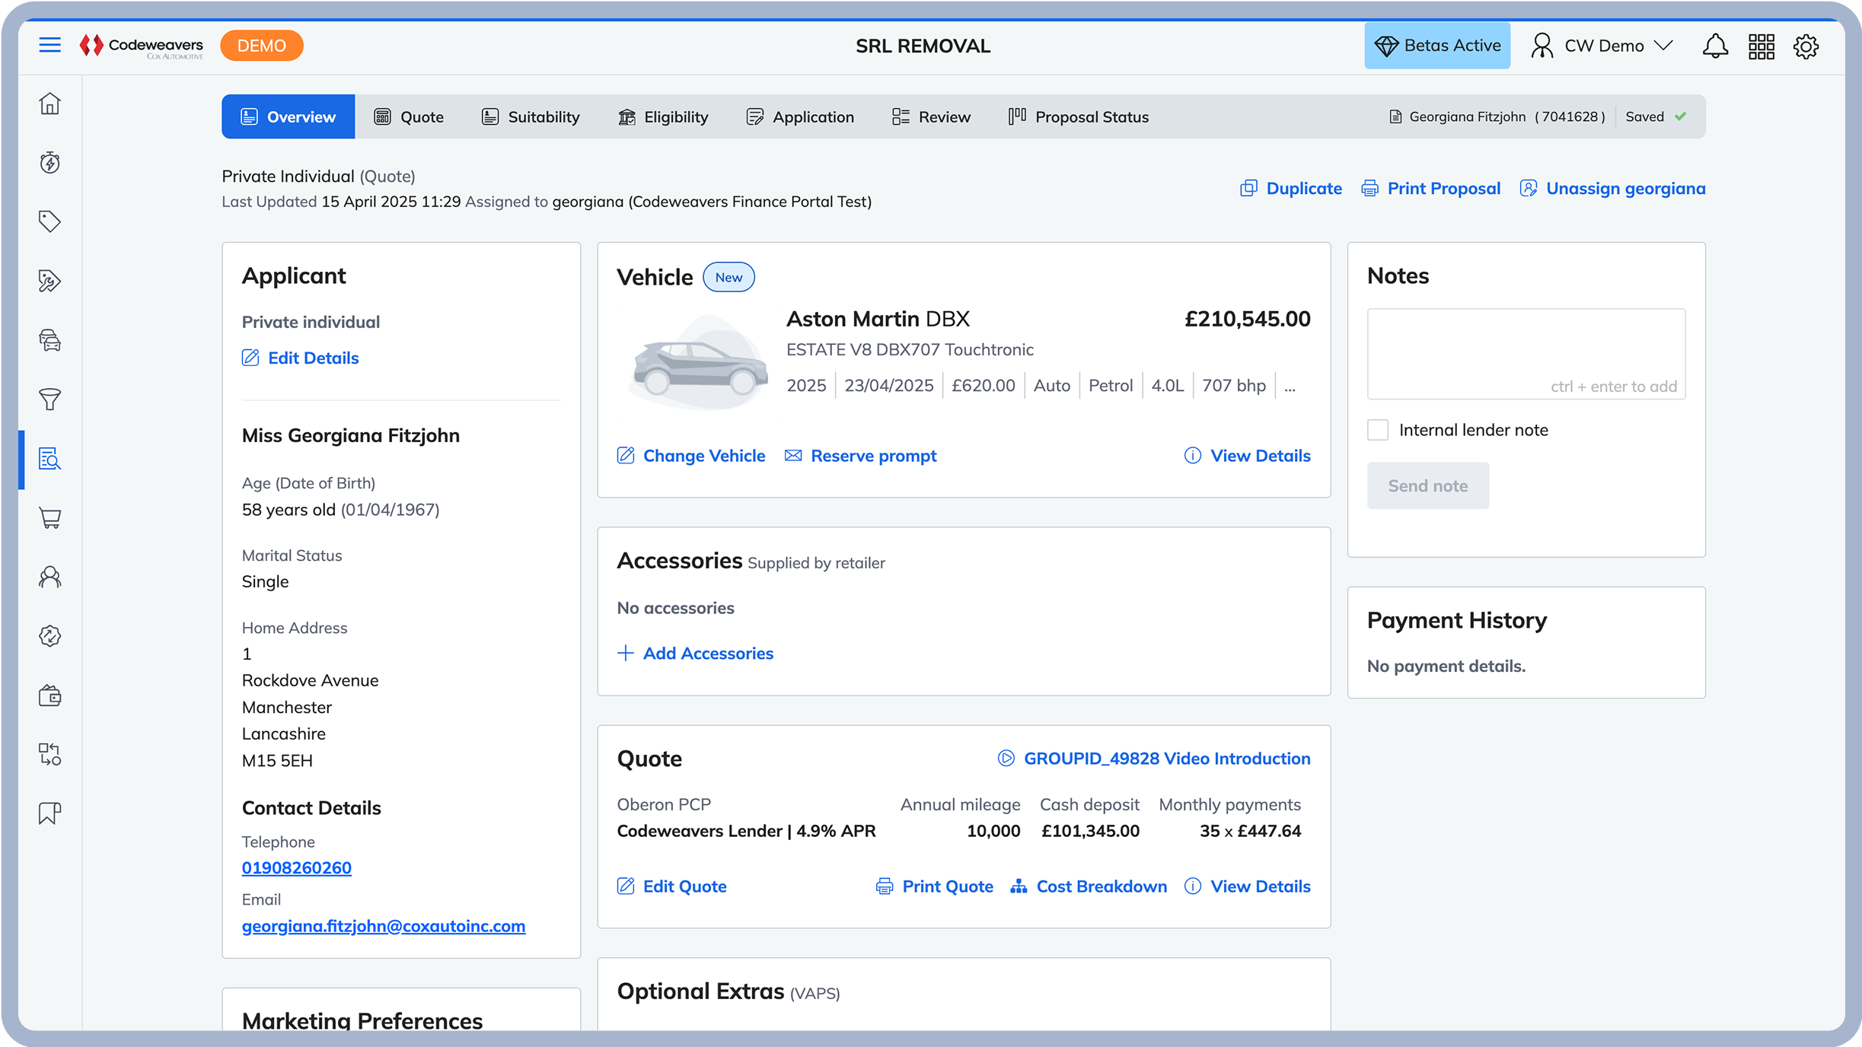Switch to the Proposal Status tab
1862x1047 pixels.
tap(1078, 117)
